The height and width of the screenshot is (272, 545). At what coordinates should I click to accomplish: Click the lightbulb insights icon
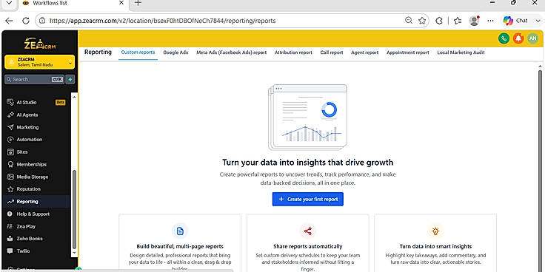pyautogui.click(x=435, y=231)
